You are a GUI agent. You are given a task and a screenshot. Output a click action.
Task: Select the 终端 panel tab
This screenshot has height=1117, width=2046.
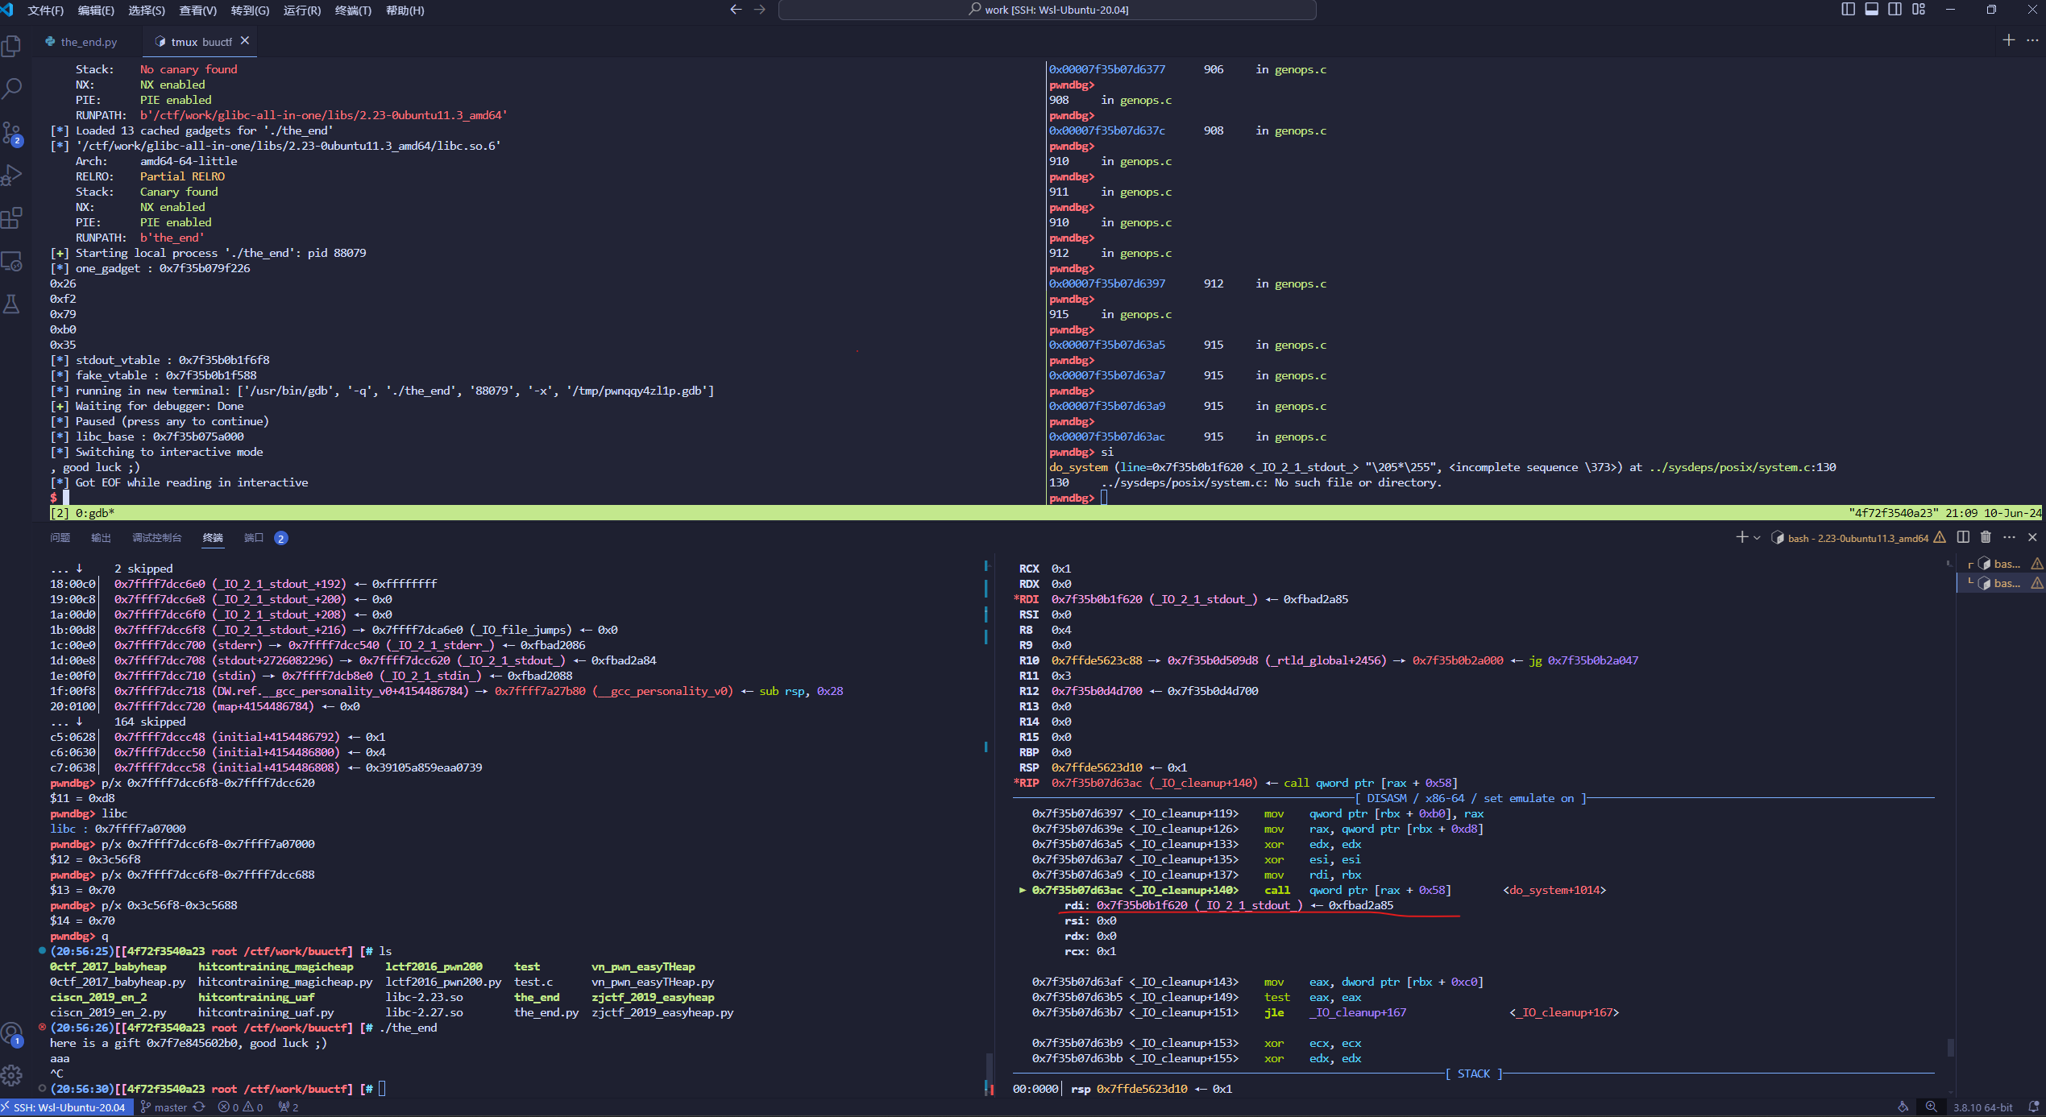click(213, 538)
